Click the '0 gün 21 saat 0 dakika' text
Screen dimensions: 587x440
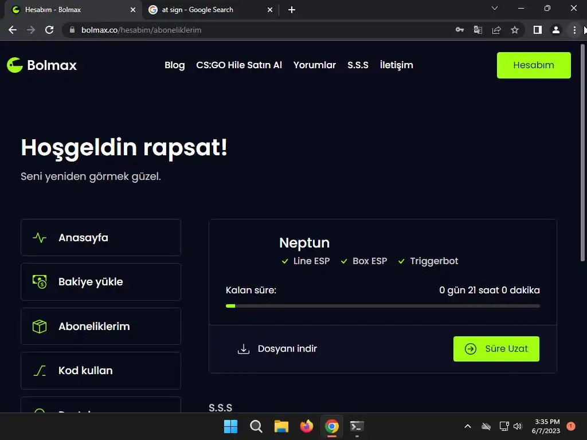[x=490, y=290]
